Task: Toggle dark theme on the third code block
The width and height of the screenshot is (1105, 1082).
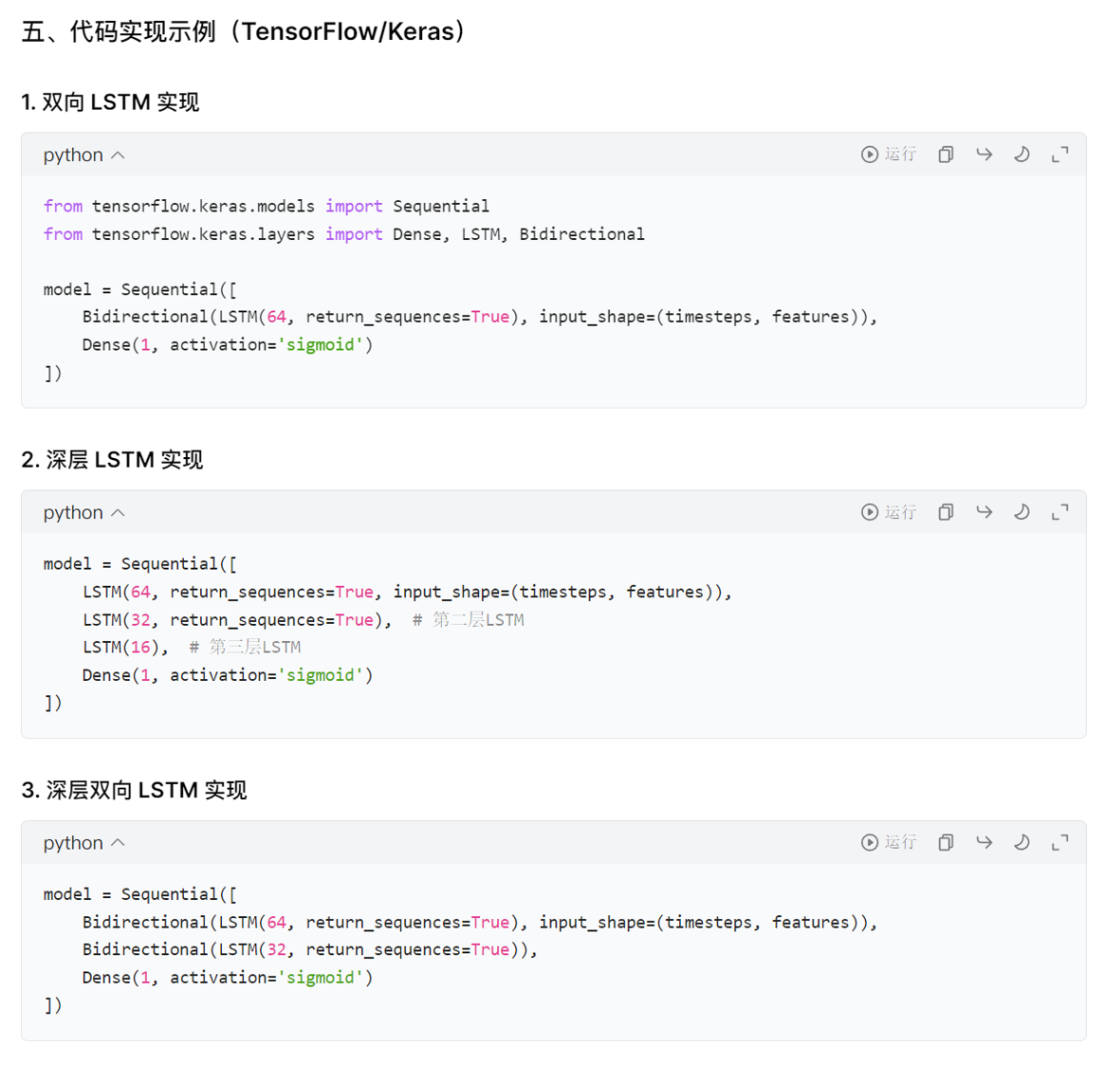Action: pos(1022,842)
